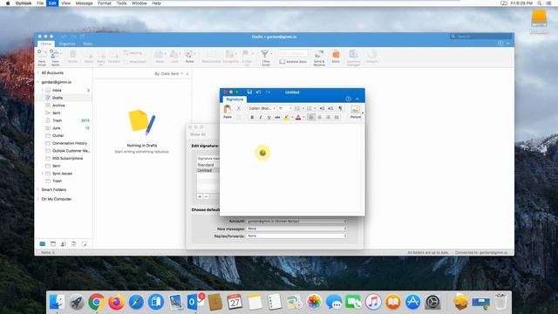The image size is (558, 314).
Task: Select the Junk folder
Action: [x=56, y=128]
